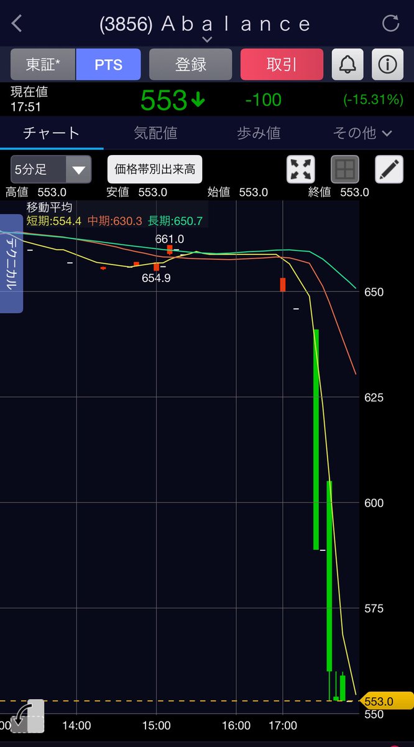This screenshot has height=747, width=414.
Task: Tap the (-15.31%) percent change
Action: 373,100
